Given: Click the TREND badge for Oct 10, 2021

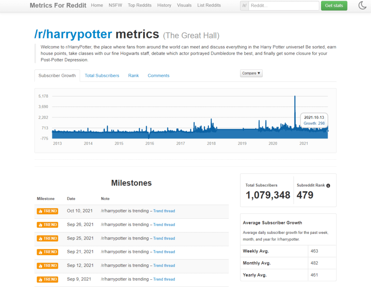Looking at the screenshot, I should click(47, 211).
